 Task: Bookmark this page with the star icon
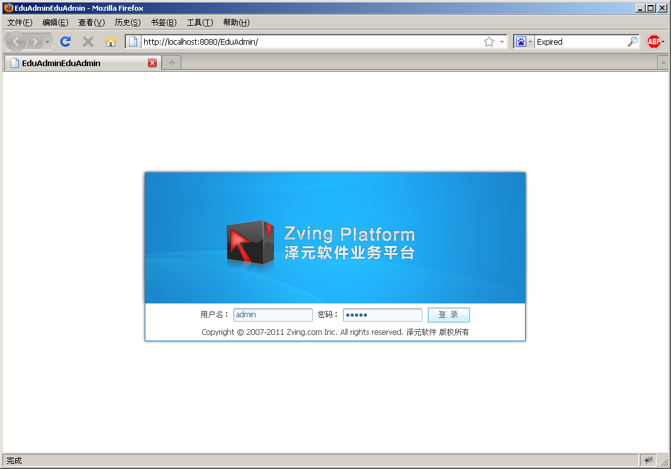coord(489,42)
